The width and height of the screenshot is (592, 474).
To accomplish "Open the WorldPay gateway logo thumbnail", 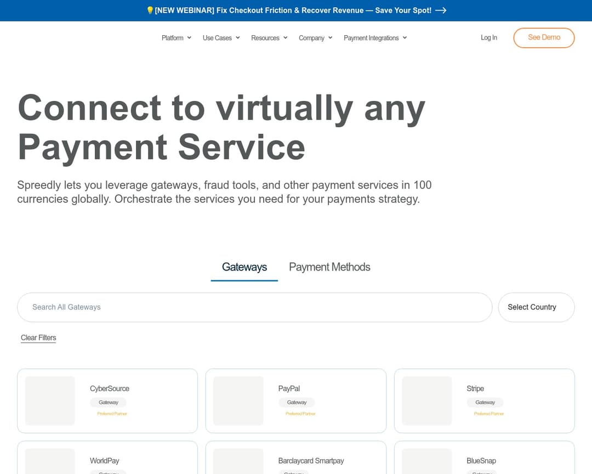I will coord(50,461).
